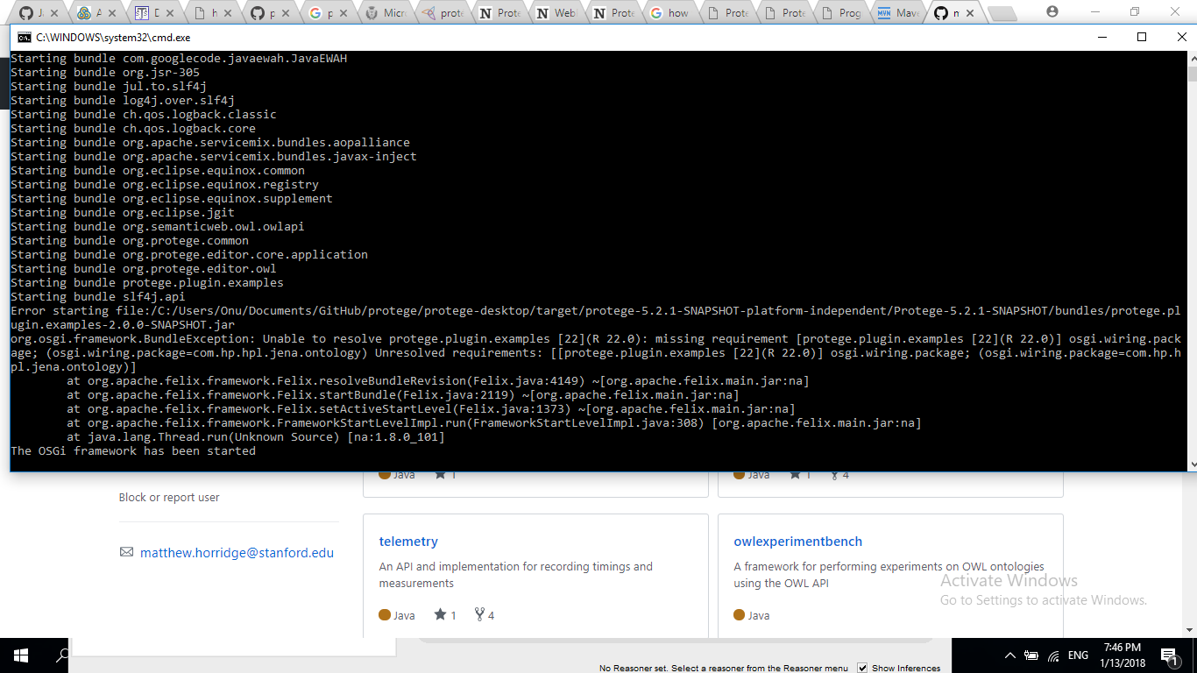This screenshot has width=1197, height=673.
Task: Click the yellow Java language dot under telemetry
Action: (x=386, y=614)
